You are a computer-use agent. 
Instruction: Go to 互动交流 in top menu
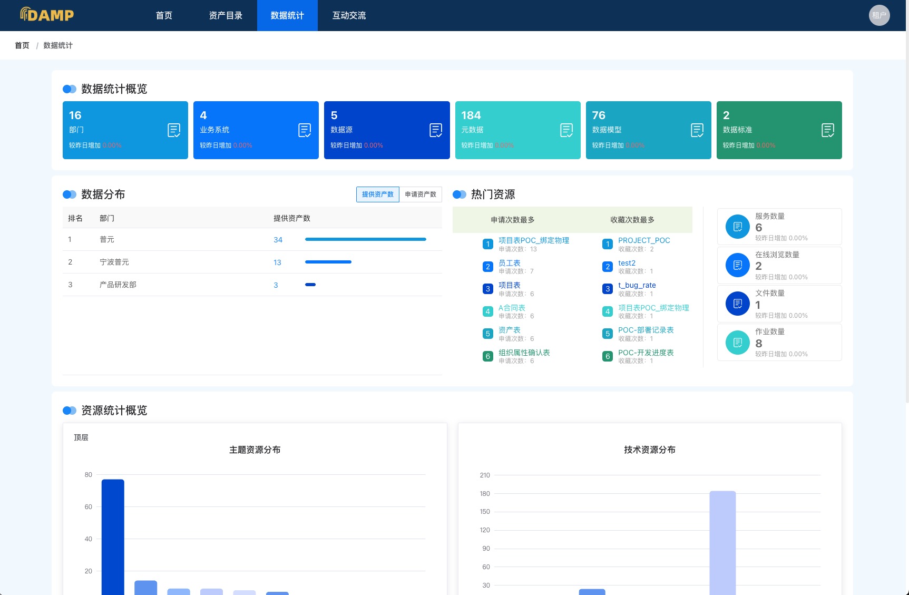[x=349, y=15]
